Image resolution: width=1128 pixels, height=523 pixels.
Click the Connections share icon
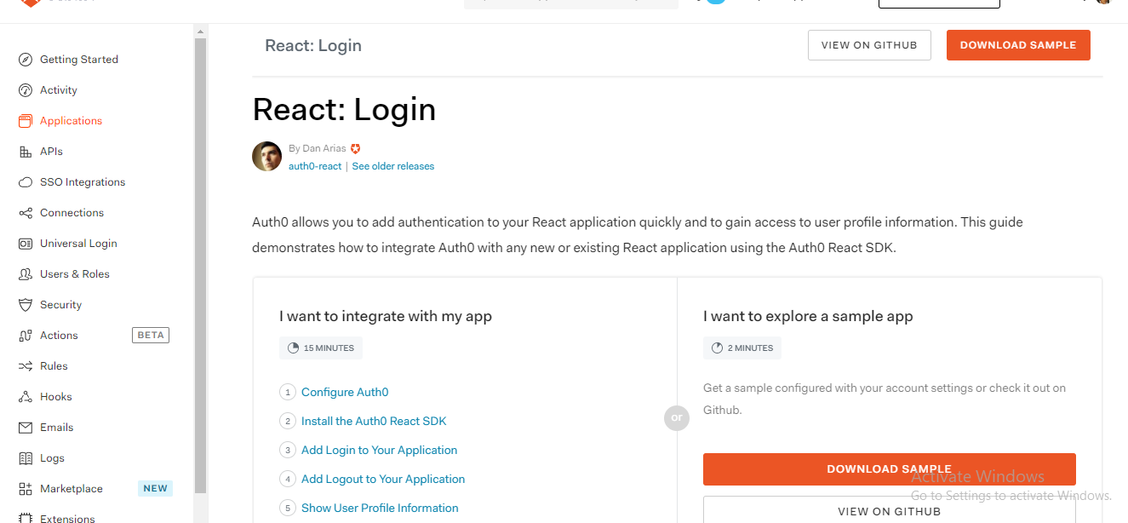(26, 213)
